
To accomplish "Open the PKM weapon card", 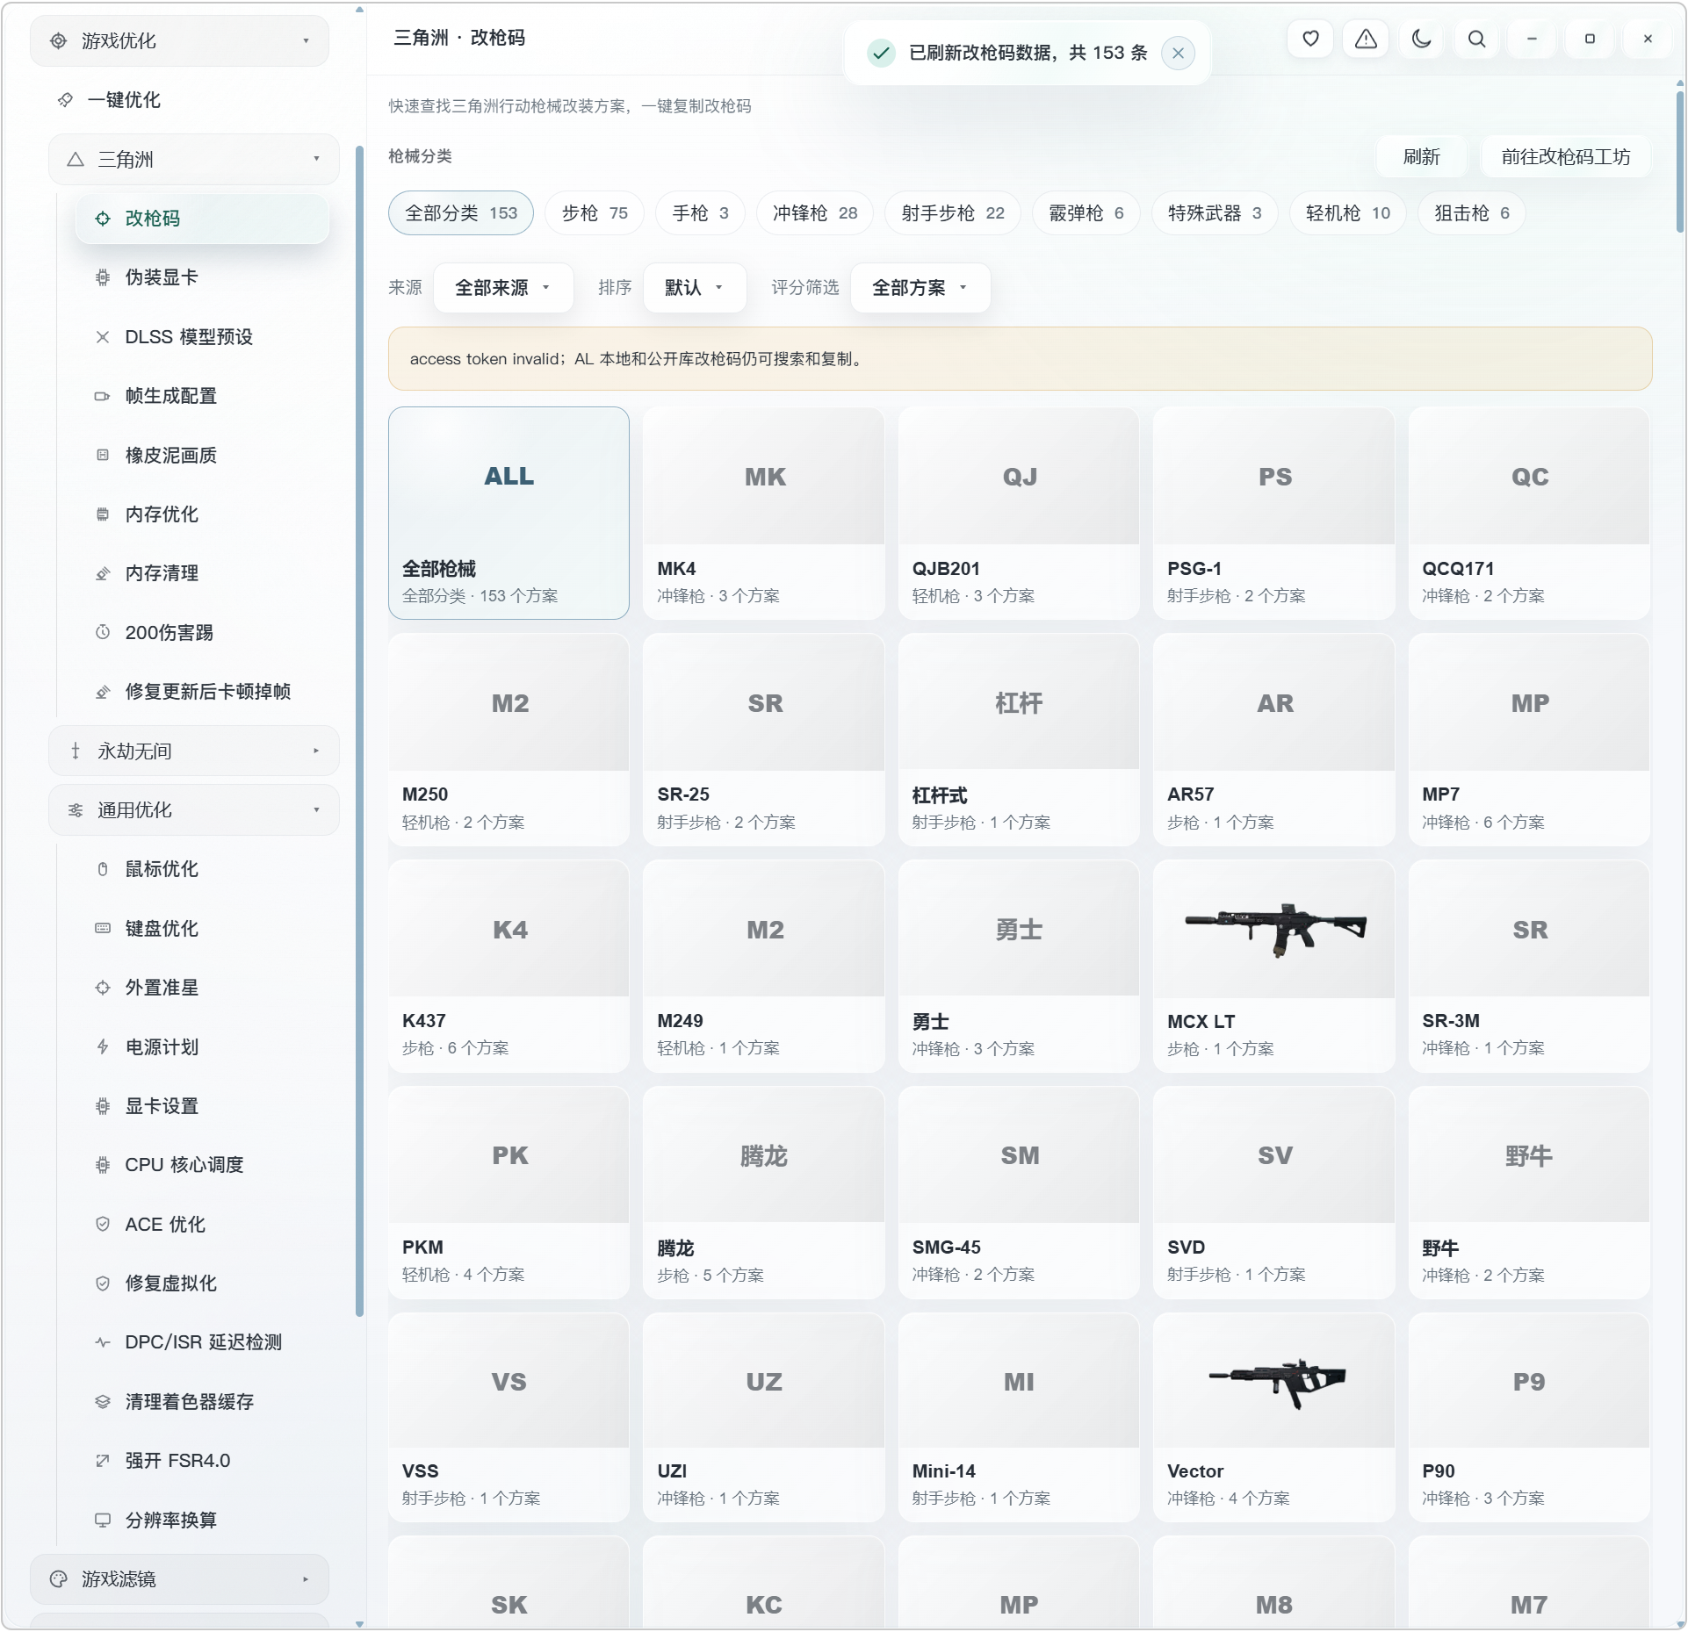I will click(509, 1193).
